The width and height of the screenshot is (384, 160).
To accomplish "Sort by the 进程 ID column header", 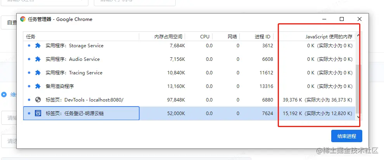I will 256,37.
